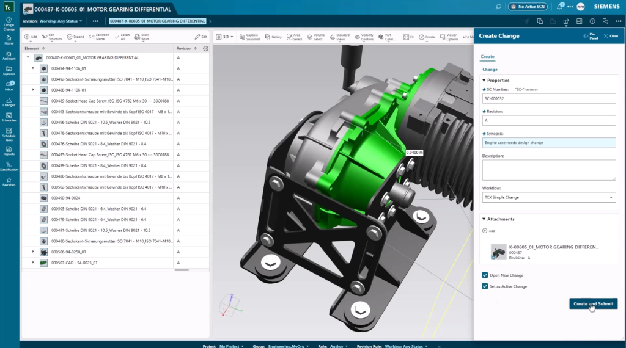Click the layout panel icon in header
This screenshot has height=348, width=626.
pos(580,21)
